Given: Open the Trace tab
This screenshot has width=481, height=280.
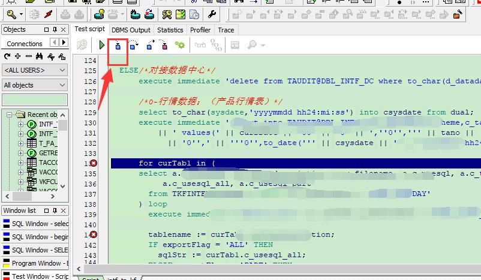Looking at the screenshot, I should [226, 30].
